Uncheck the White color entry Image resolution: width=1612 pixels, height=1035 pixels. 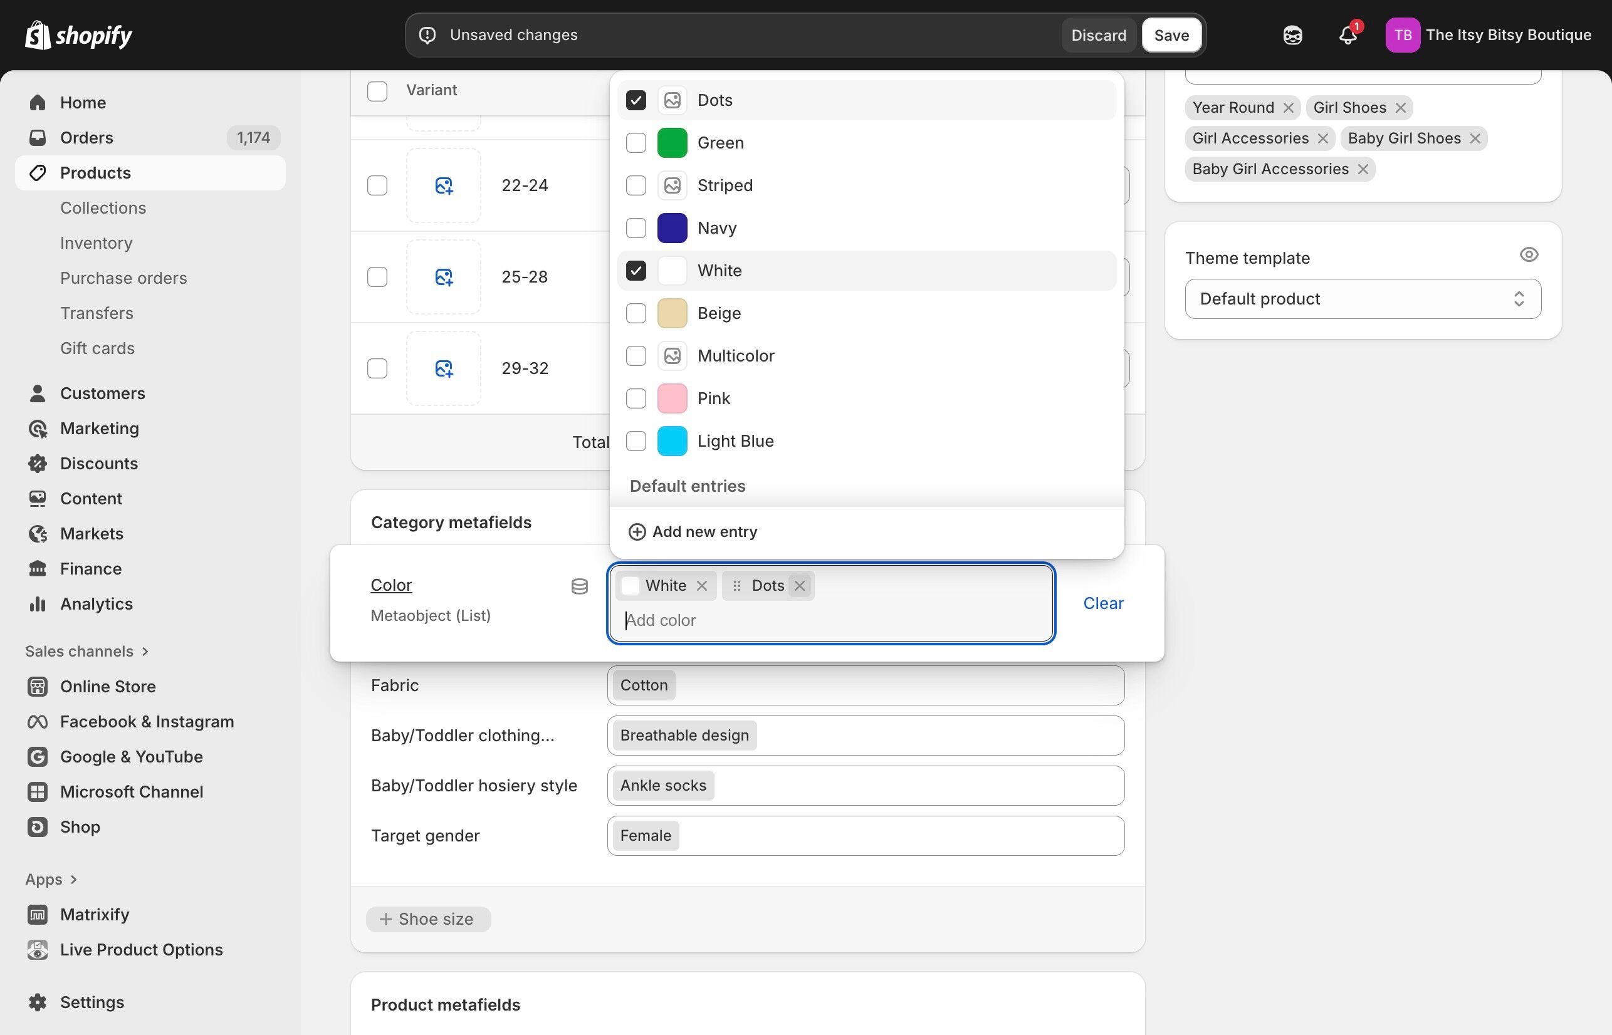point(636,270)
